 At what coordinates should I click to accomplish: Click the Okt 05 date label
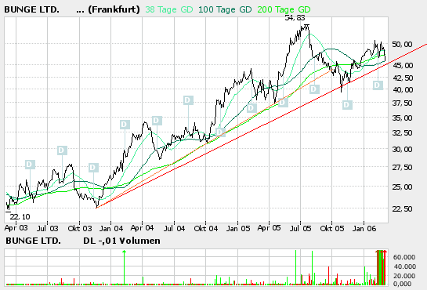332,228
